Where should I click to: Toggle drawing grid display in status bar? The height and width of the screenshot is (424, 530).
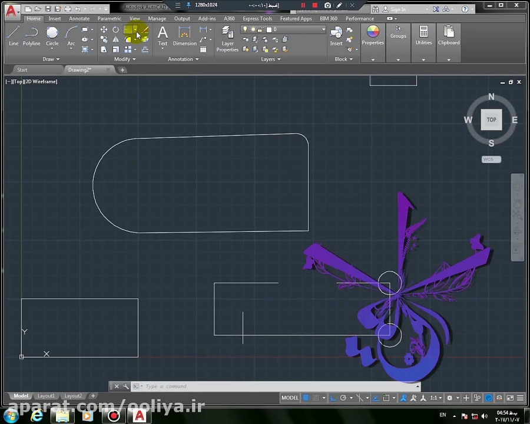306,398
